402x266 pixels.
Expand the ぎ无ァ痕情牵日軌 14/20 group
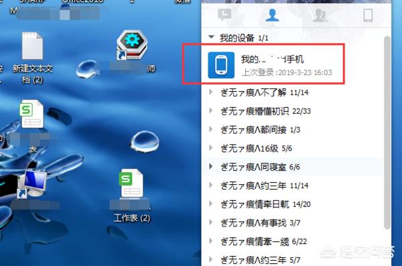211,204
